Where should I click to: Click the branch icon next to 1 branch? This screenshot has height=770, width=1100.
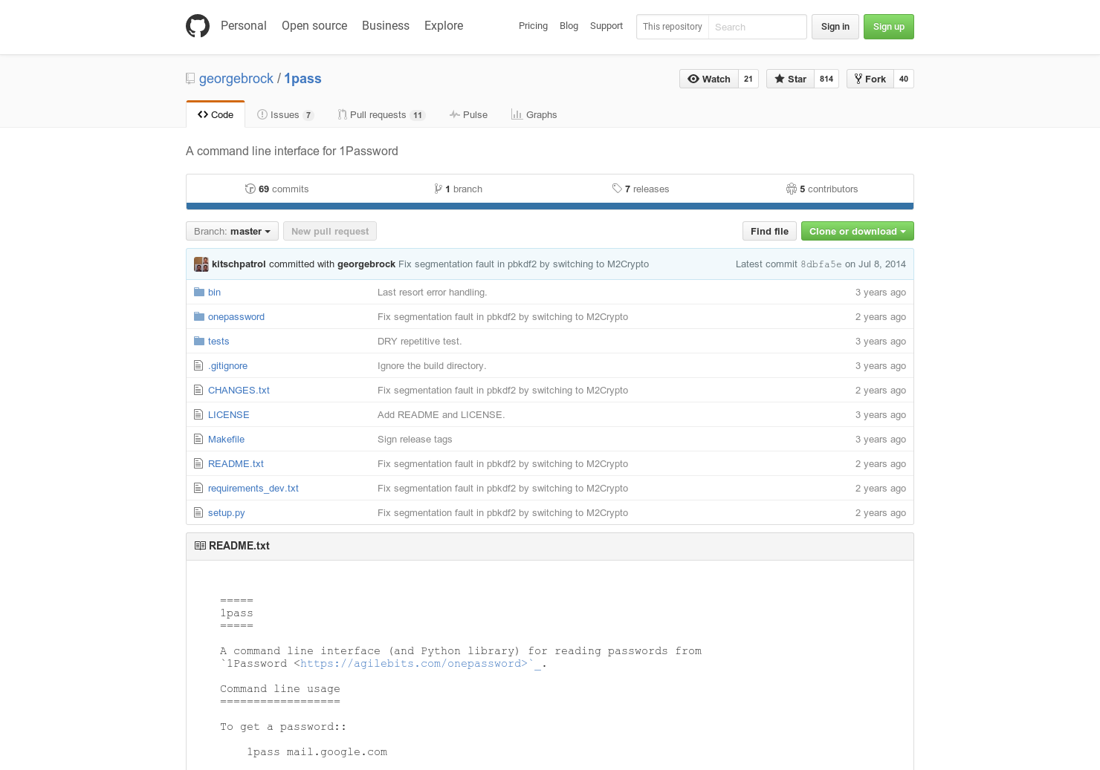point(439,189)
